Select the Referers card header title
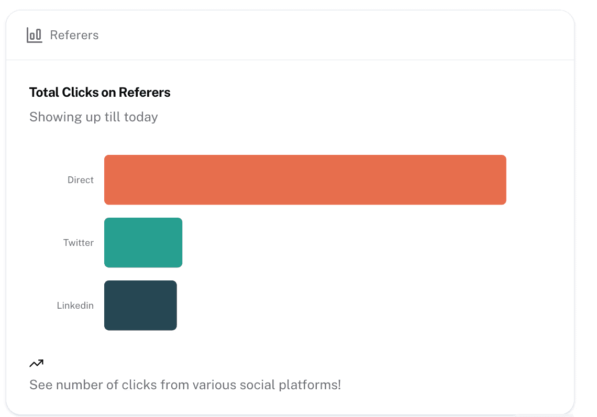Screen dimensions: 597x417 pyautogui.click(x=74, y=35)
